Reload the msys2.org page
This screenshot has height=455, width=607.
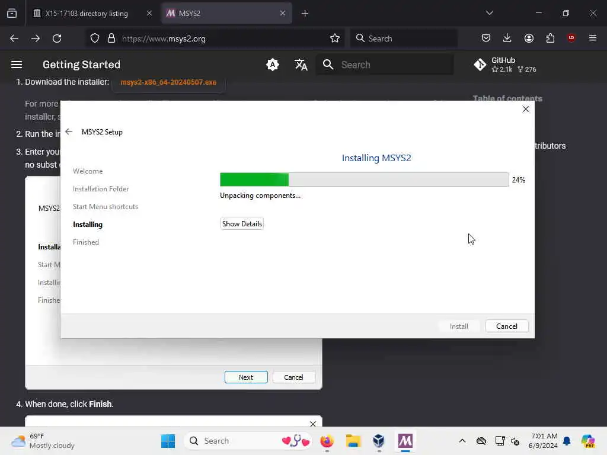pos(57,39)
